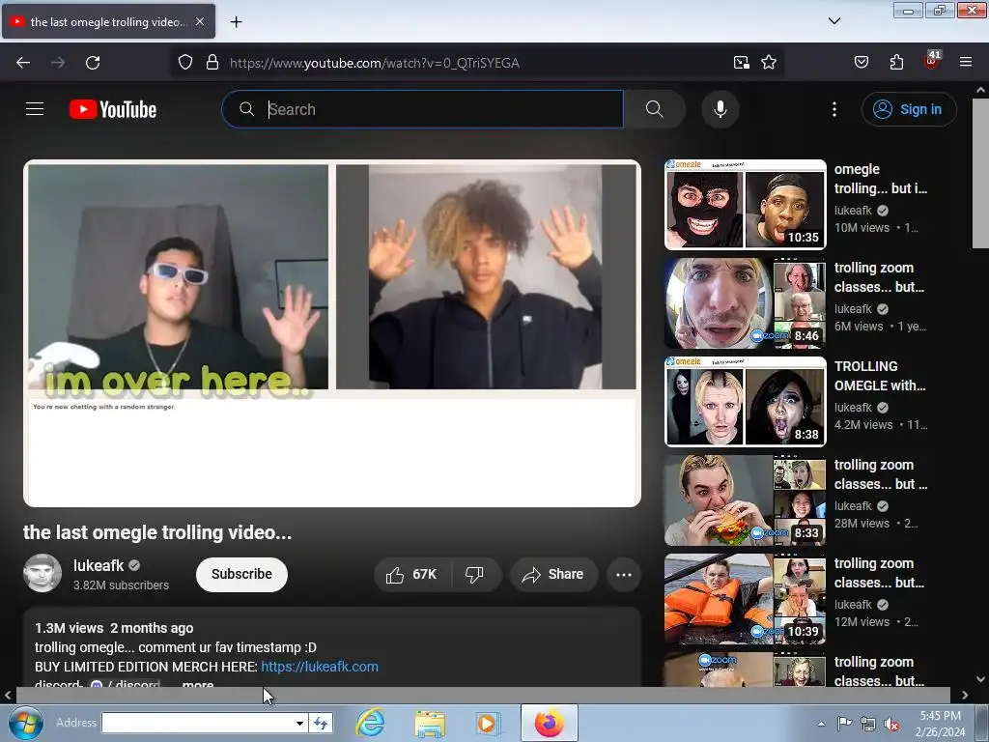Switch to the last omegle trolling video tab
Viewport: 989px width, 742px height.
click(108, 21)
